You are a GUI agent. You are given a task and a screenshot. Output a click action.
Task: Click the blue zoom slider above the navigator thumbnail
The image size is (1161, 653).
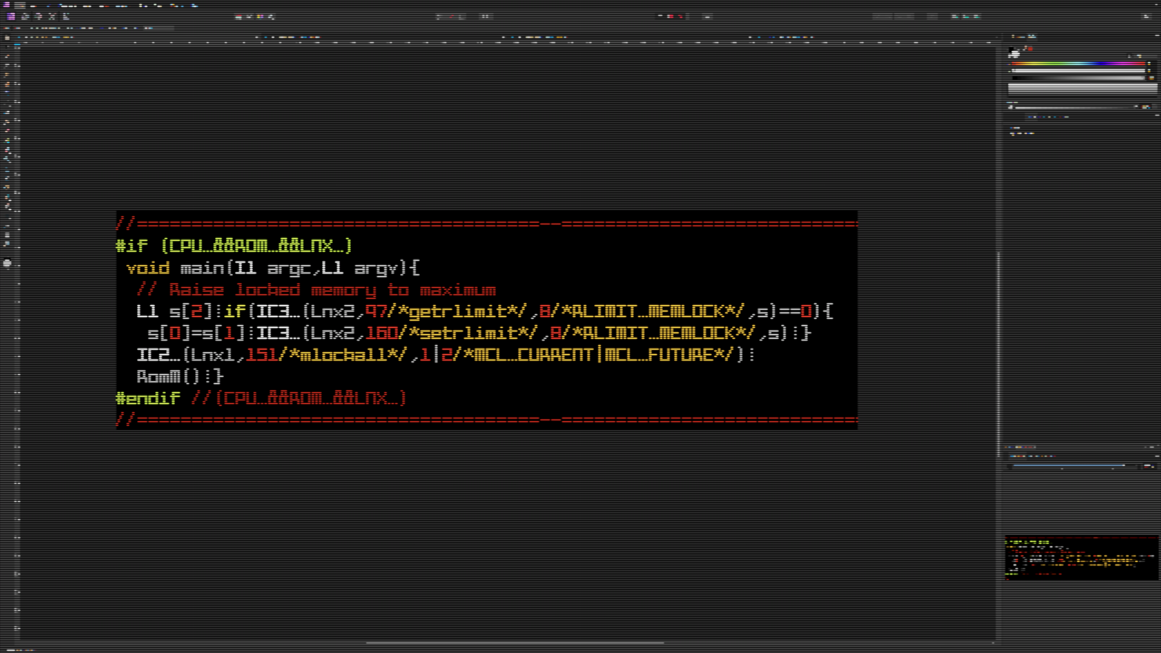point(1069,465)
